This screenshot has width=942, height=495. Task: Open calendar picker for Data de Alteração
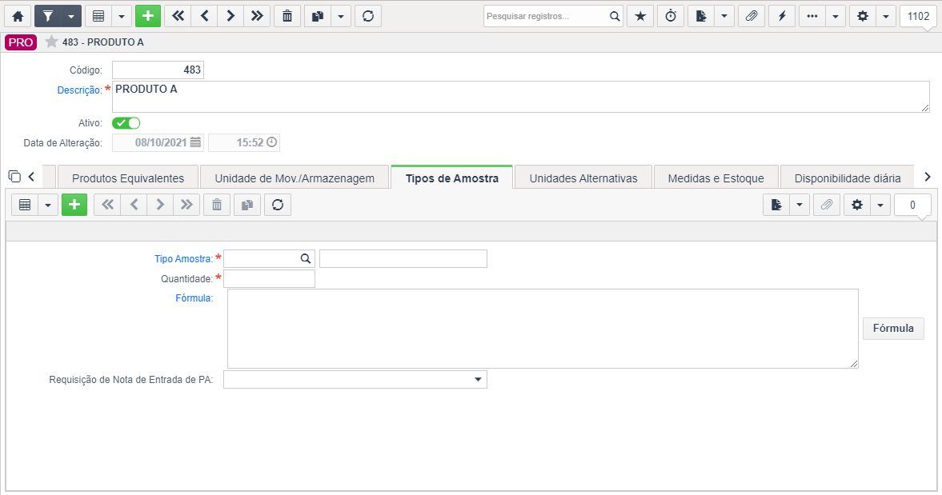pos(196,142)
